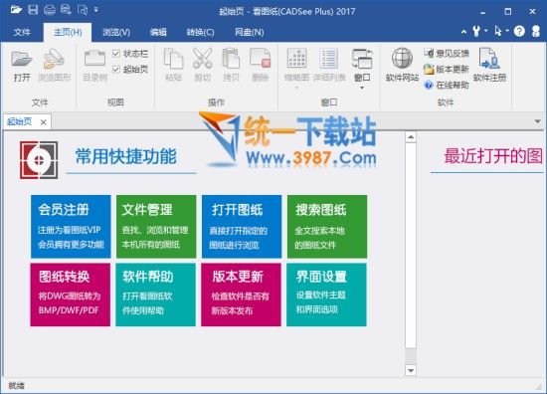This screenshot has height=394, width=547.
Task: Click the save icon in title bar
Action: pyautogui.click(x=33, y=9)
